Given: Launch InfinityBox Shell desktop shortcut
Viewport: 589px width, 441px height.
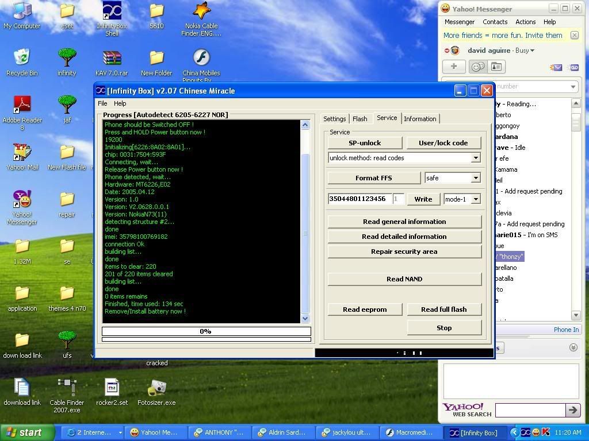Looking at the screenshot, I should point(112,18).
